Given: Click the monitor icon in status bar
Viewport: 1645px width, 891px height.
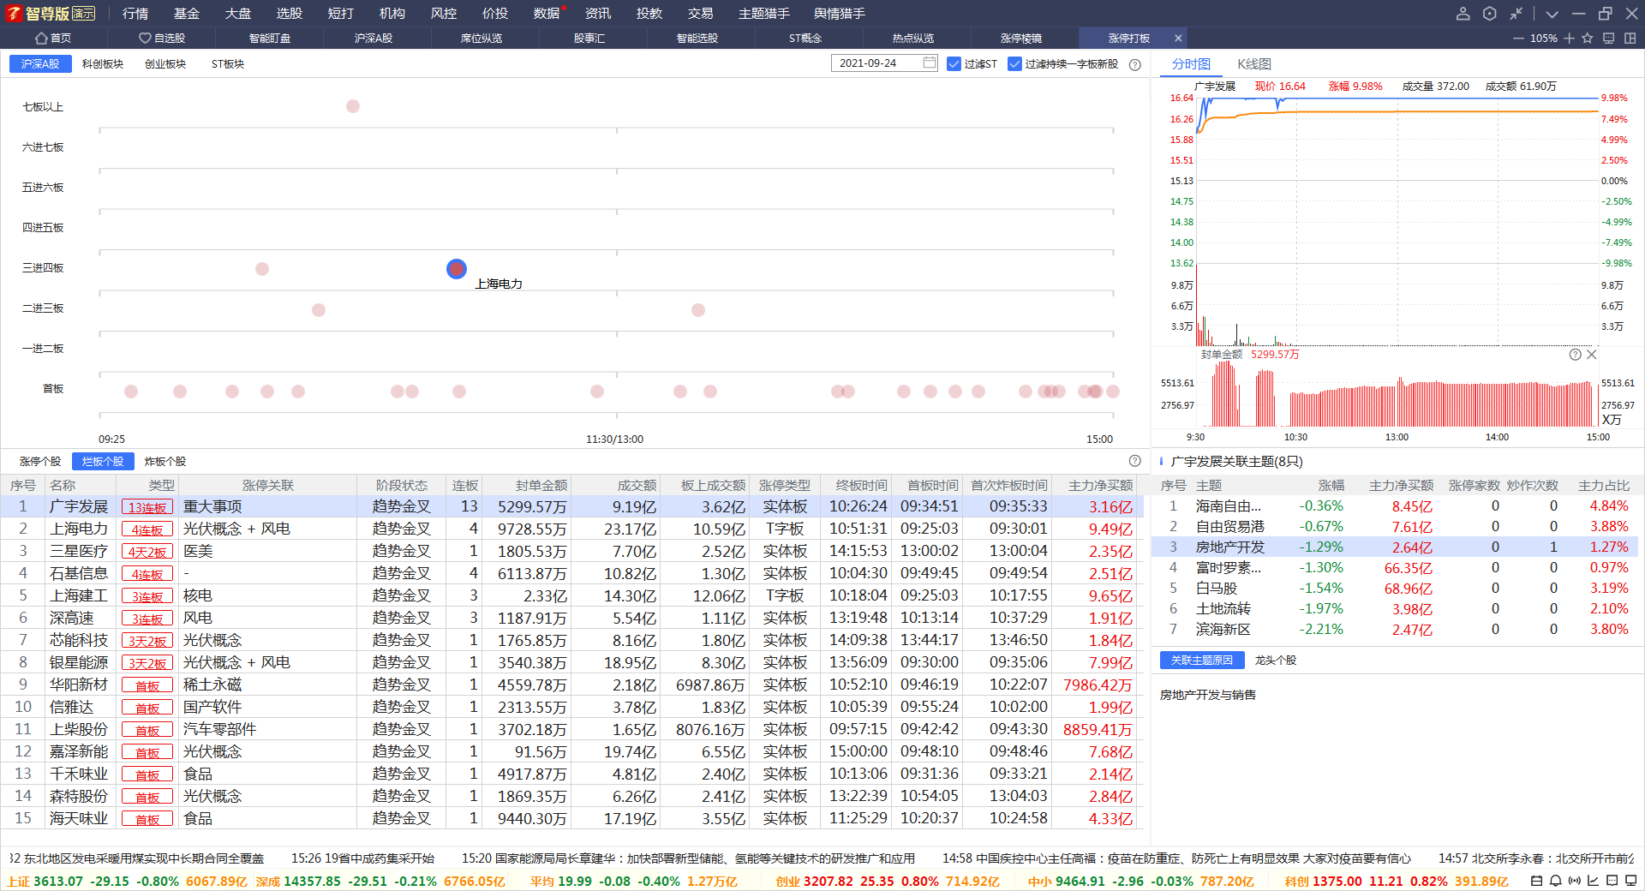Looking at the screenshot, I should click(x=1630, y=881).
